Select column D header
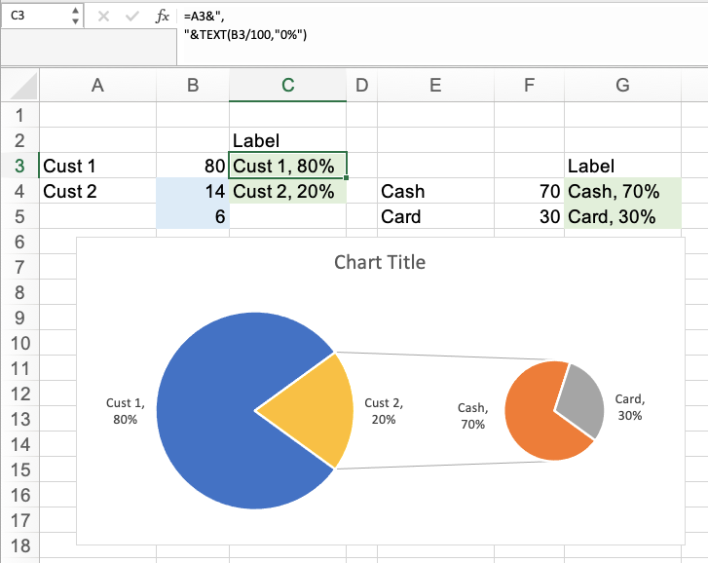708x563 pixels. [x=361, y=86]
